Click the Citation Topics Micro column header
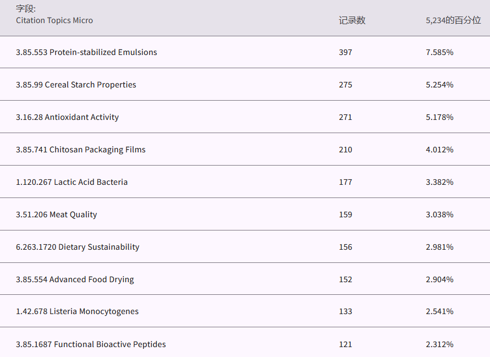 (x=54, y=20)
